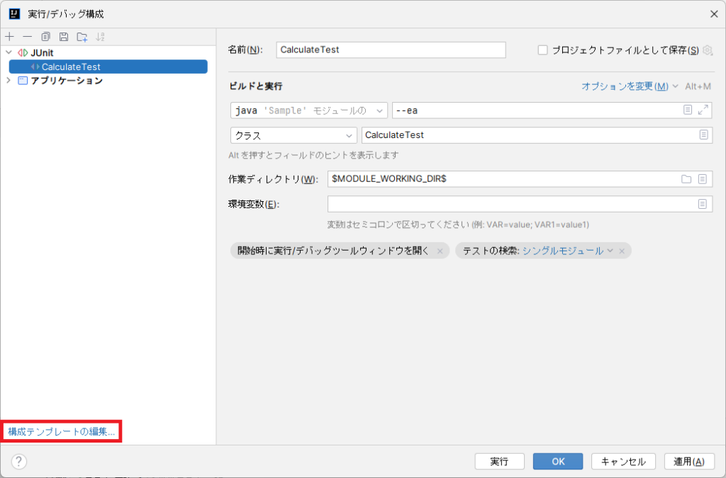
Task: Open the シングルモジュール search scope dropdown
Action: pyautogui.click(x=568, y=251)
